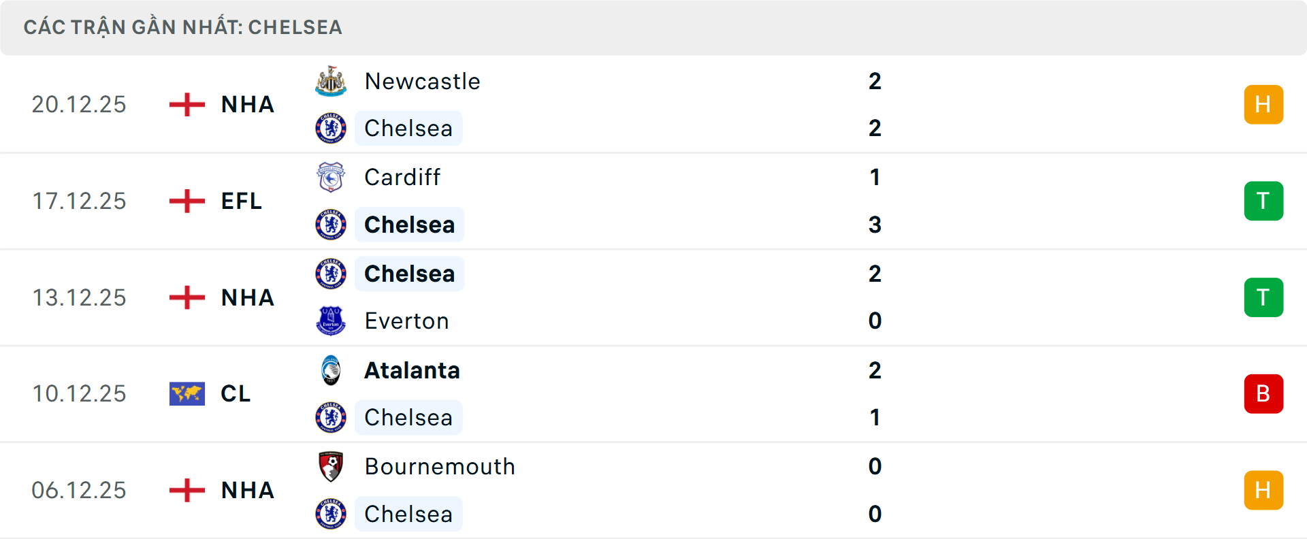
Task: Select the CL competition label
Action: (236, 393)
